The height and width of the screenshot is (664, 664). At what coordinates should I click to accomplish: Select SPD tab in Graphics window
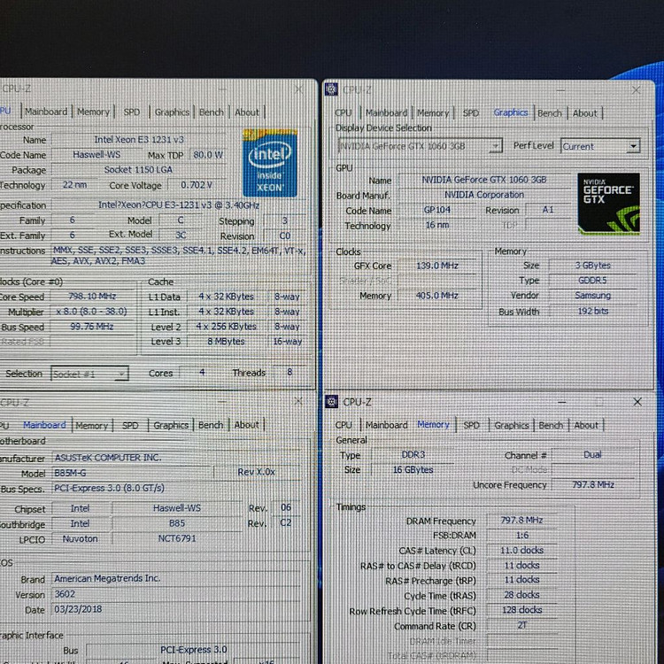(x=470, y=112)
